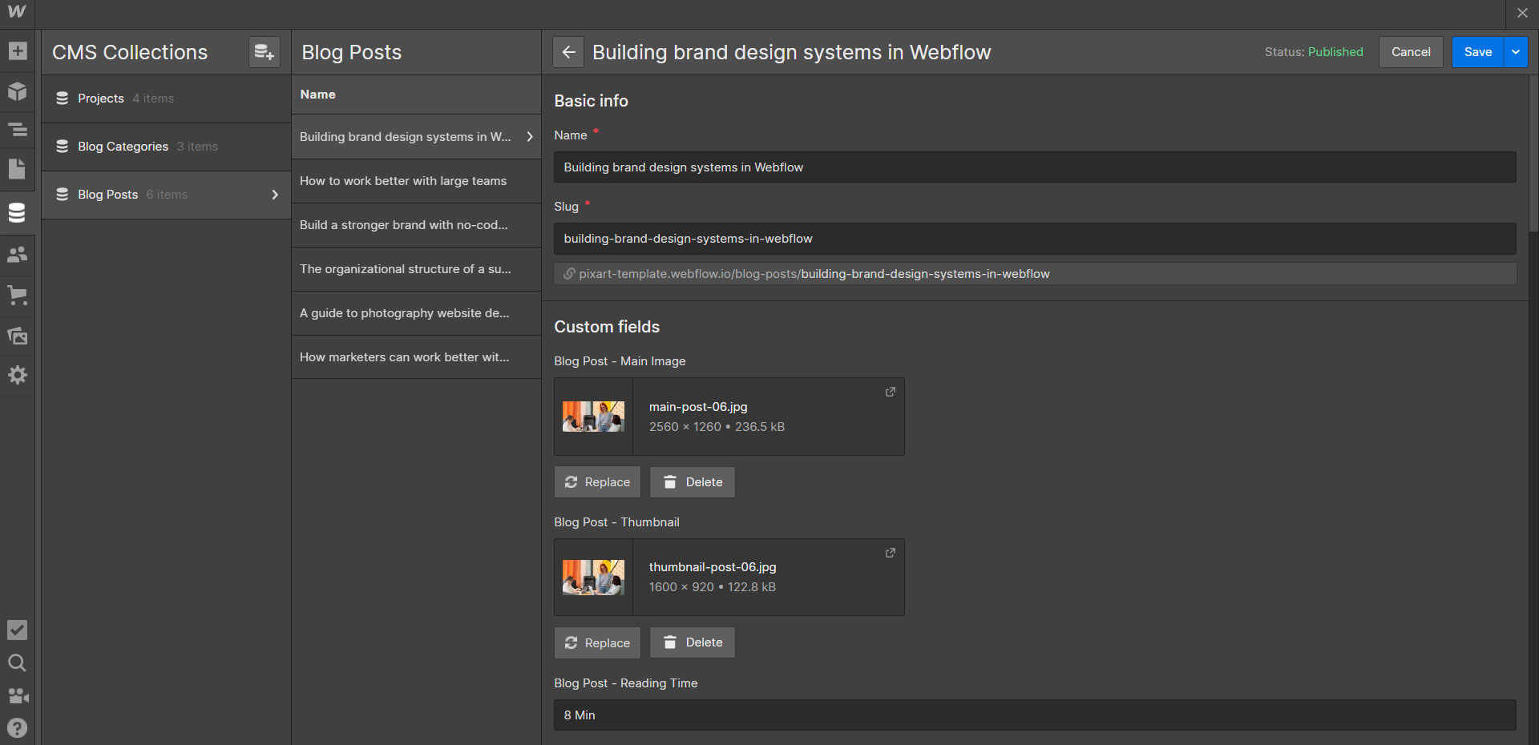The image size is (1539, 745).
Task: Open the Site settings gear icon
Action: click(18, 375)
